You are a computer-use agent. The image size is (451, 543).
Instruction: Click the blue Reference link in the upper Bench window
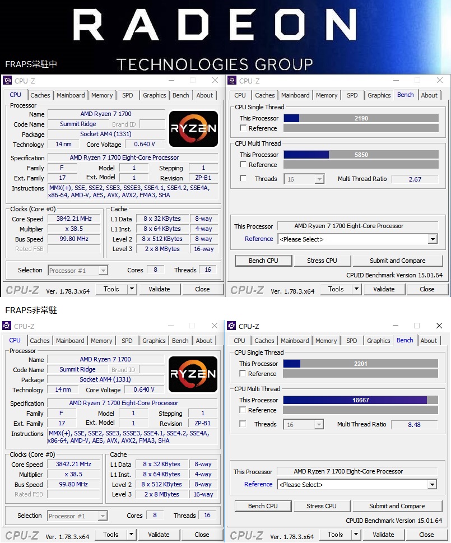259,239
